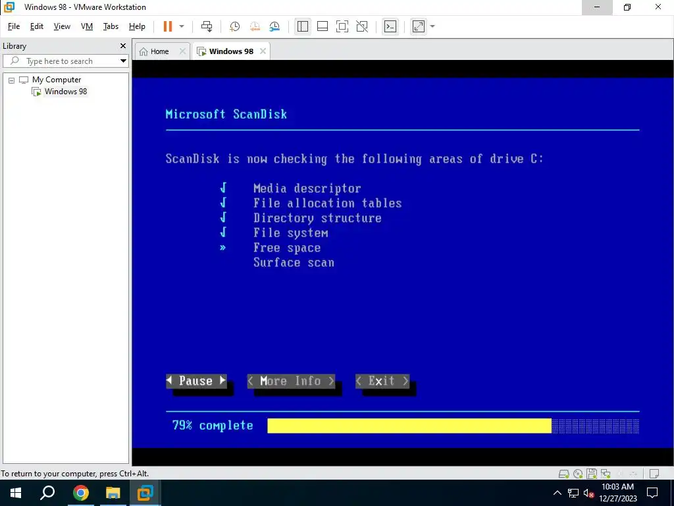Toggle the thumbnail bar view icon

tap(323, 26)
